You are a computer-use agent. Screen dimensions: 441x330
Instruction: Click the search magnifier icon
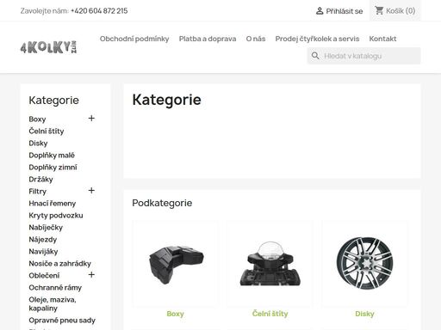coord(315,56)
